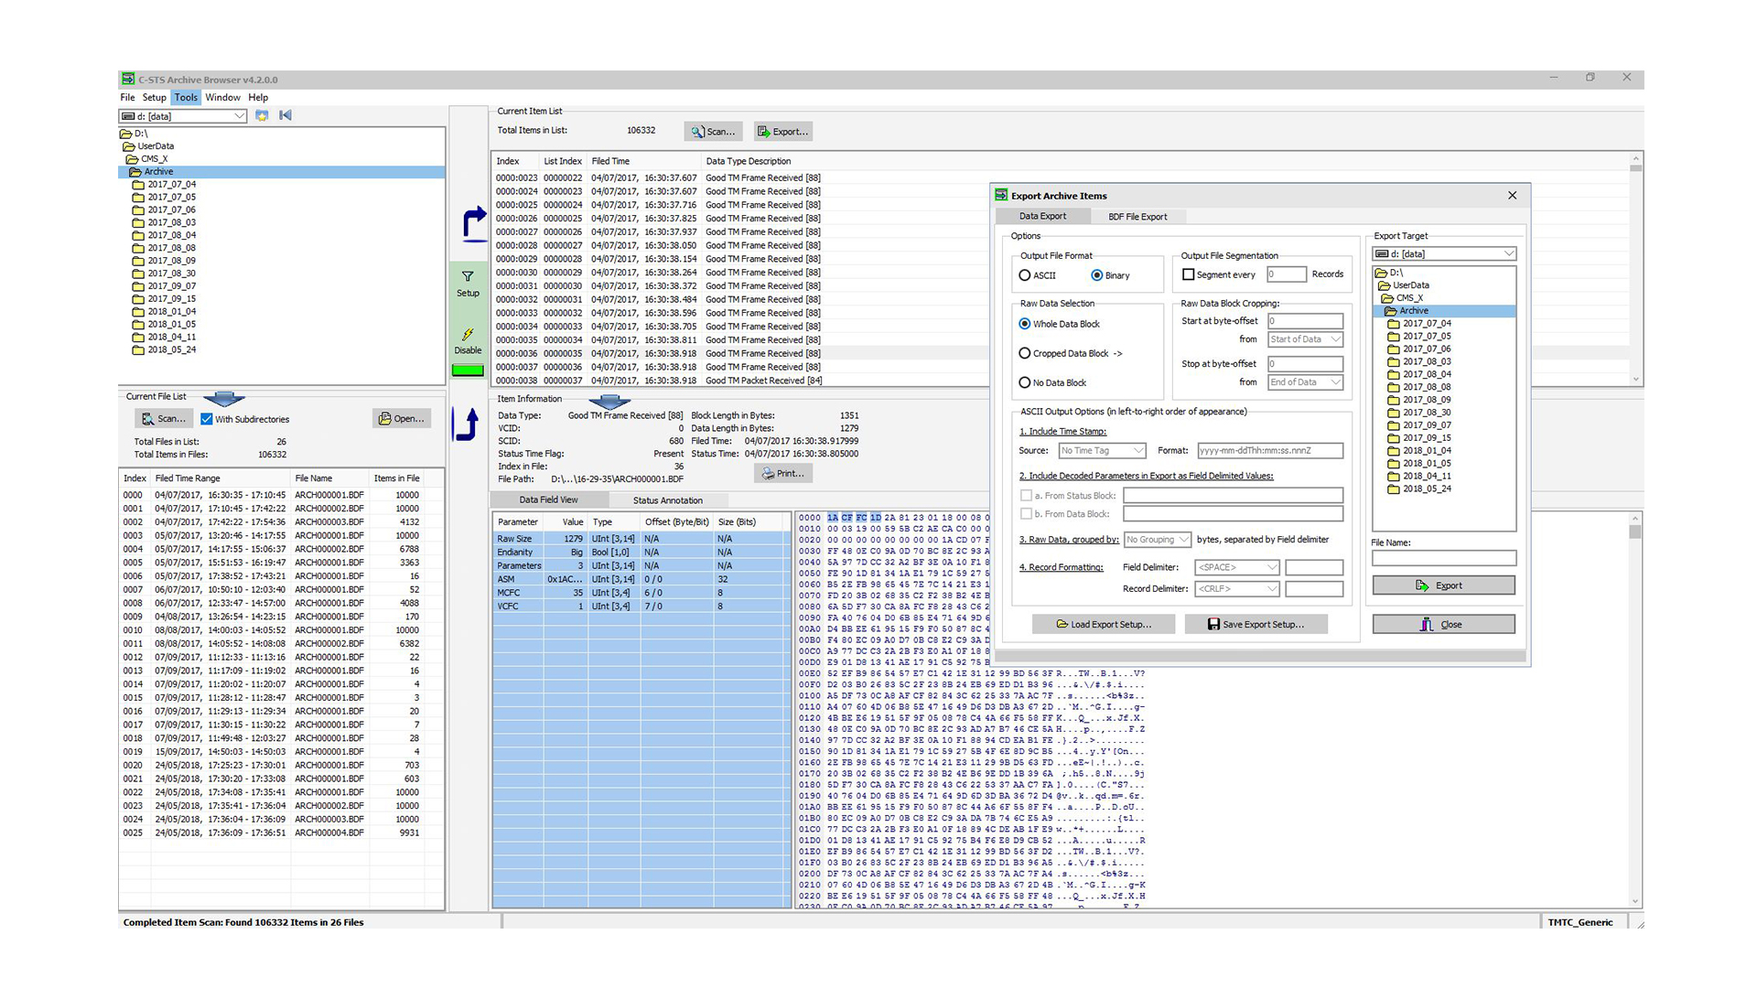Click the blue down arrow beside Item Information
Image resolution: width=1757 pixels, height=988 pixels.
(609, 401)
